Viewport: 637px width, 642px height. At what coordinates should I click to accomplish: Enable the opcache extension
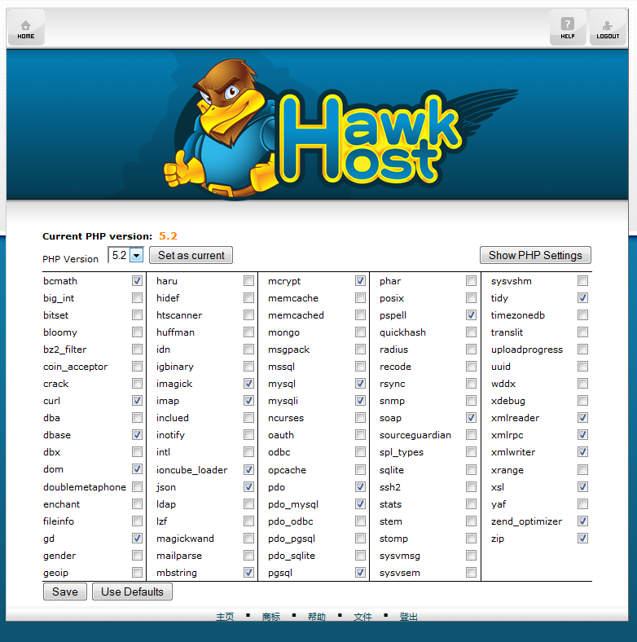coord(360,469)
